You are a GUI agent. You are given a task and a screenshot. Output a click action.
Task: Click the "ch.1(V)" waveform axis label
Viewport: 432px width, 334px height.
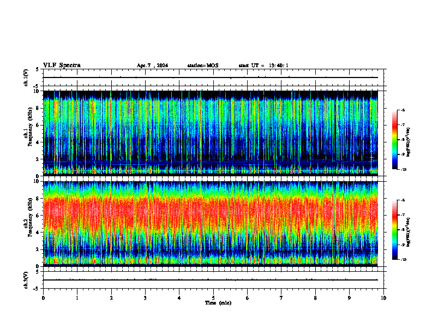pos(26,77)
